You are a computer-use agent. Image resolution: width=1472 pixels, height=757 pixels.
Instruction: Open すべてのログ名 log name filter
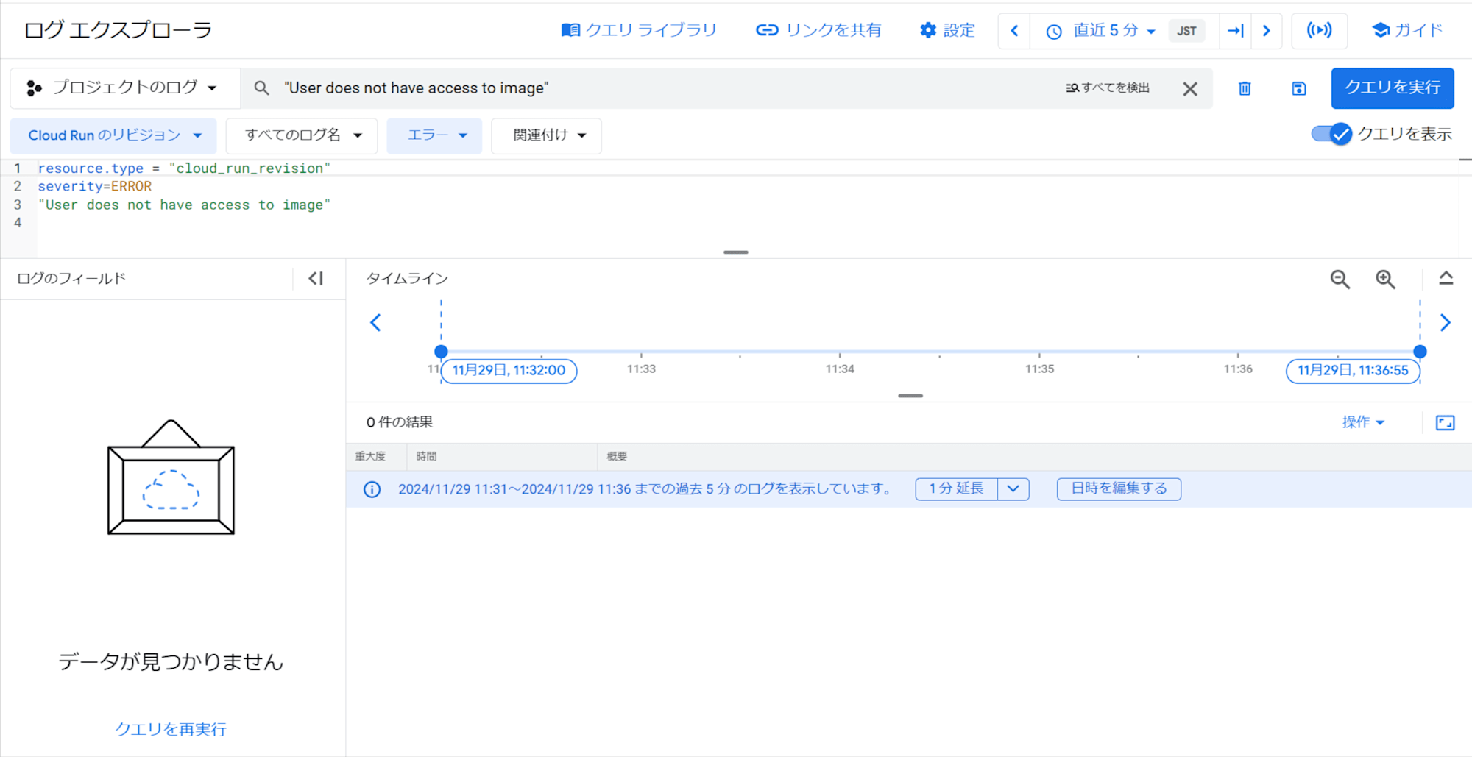(x=302, y=135)
